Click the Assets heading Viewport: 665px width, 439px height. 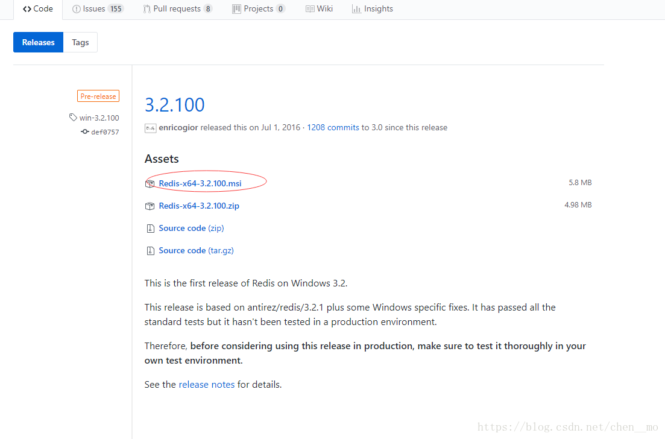coord(162,159)
